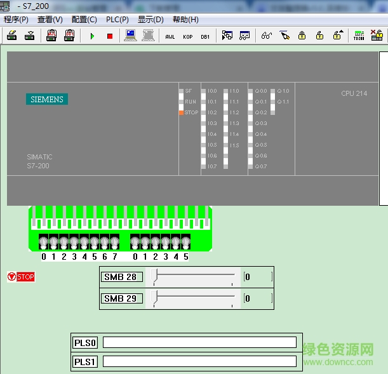Click the red STOP status button

21,277
